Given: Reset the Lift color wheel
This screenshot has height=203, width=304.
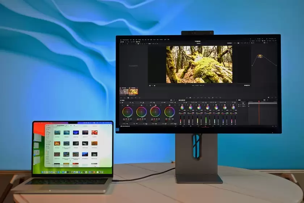Looking at the screenshot, I should coord(132,105).
